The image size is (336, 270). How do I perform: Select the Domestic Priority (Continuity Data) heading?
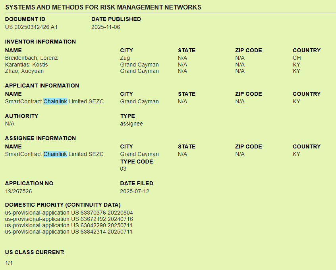[x=63, y=205]
